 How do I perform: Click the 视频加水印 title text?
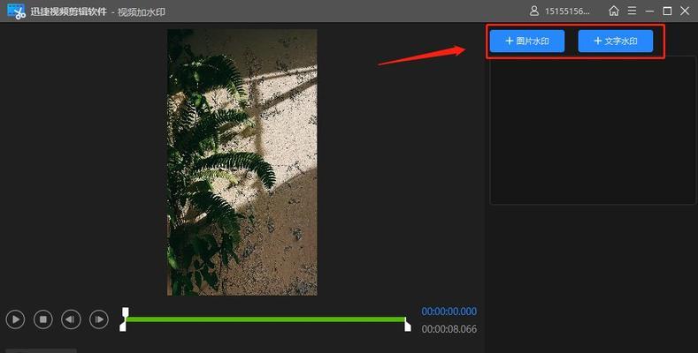coord(142,12)
